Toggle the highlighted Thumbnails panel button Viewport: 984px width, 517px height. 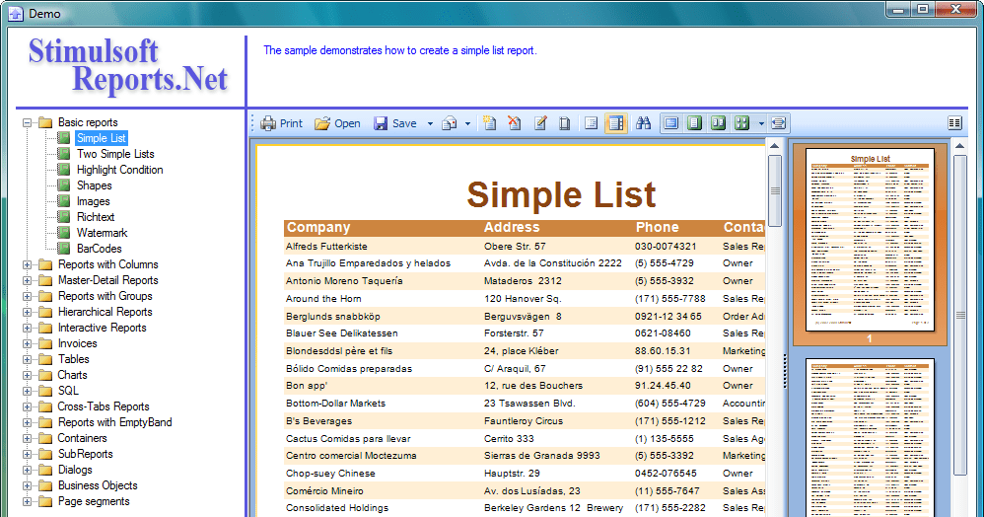pyautogui.click(x=616, y=123)
